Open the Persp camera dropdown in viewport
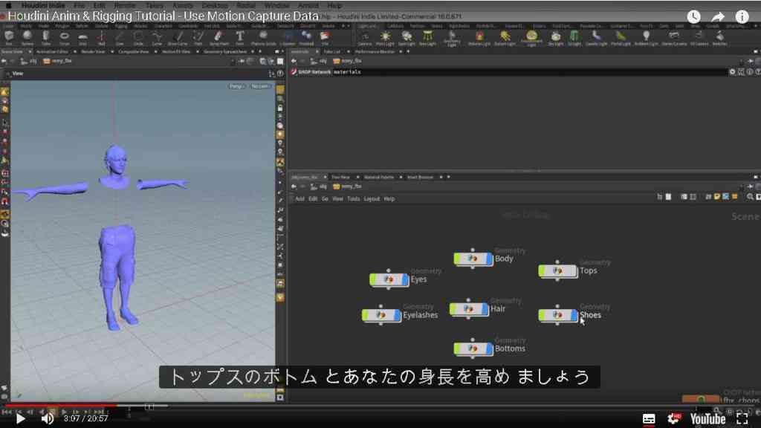 click(x=237, y=86)
